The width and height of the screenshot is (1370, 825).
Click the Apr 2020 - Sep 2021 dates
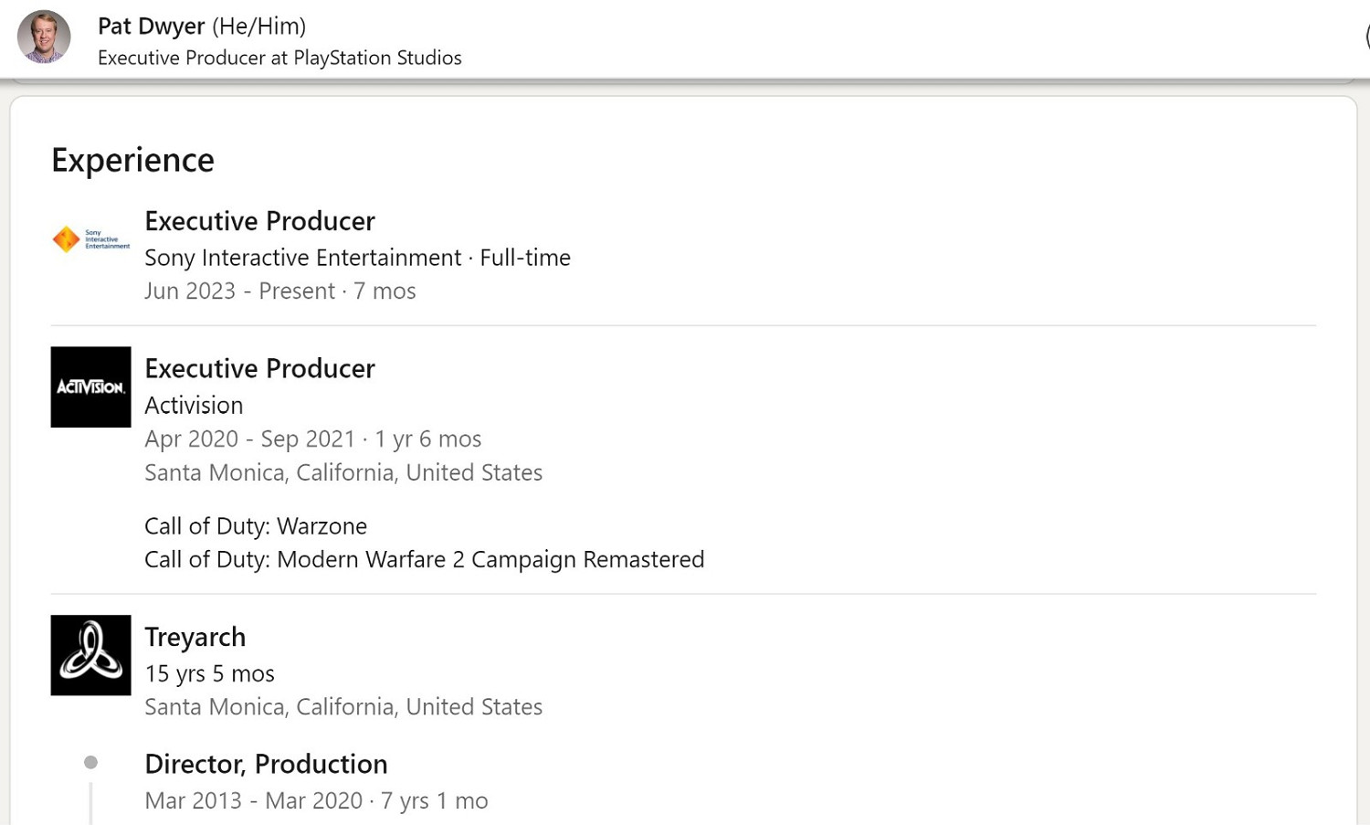coord(312,439)
